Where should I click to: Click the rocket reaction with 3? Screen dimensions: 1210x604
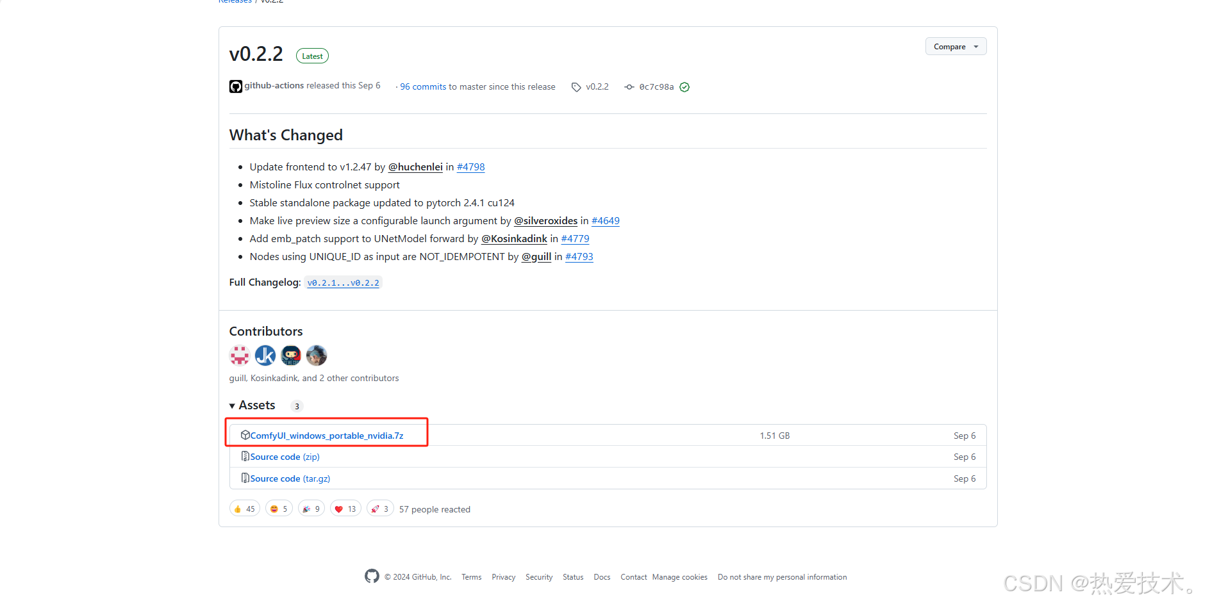click(380, 509)
